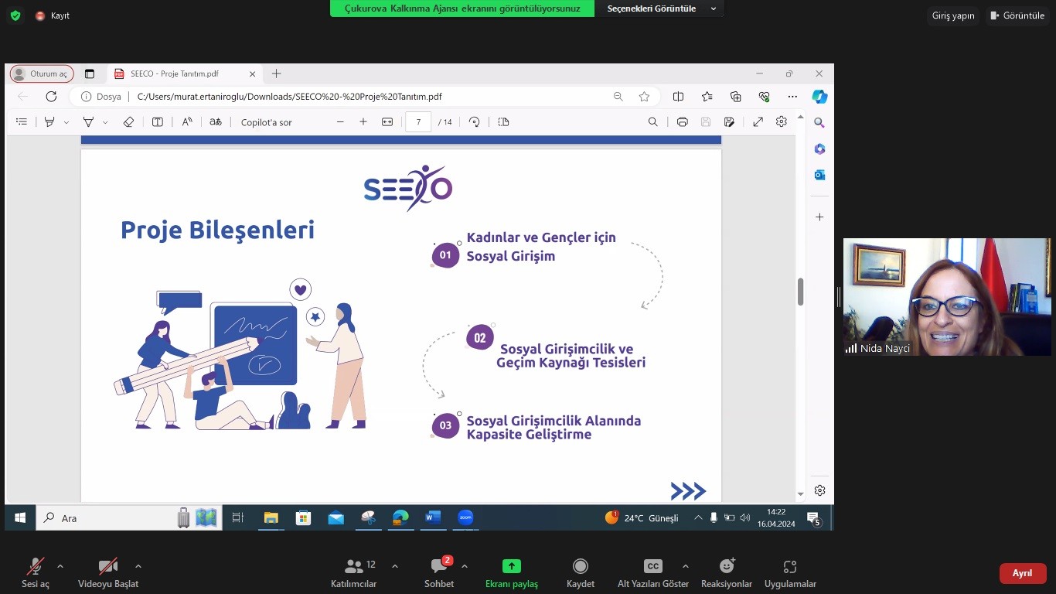Click the Copilot'a sor button
The height and width of the screenshot is (594, 1056).
point(266,122)
